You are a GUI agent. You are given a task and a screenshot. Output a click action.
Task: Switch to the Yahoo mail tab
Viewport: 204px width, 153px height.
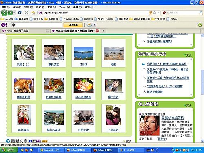pos(25,31)
